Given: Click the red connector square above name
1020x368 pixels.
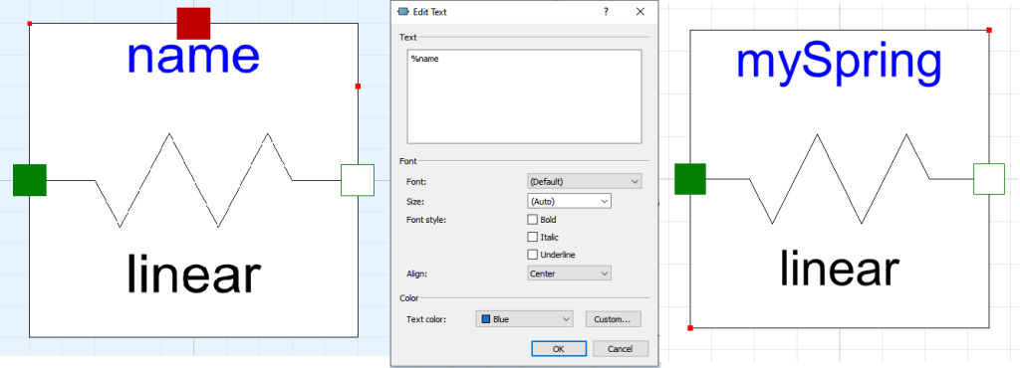Looking at the screenshot, I should pyautogui.click(x=194, y=23).
